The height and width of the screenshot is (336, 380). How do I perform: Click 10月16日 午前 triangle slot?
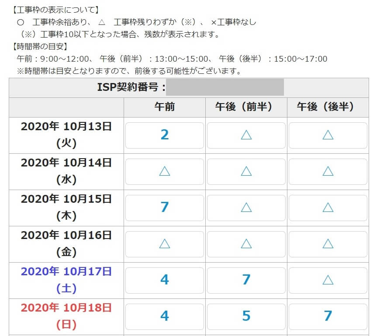(x=165, y=244)
